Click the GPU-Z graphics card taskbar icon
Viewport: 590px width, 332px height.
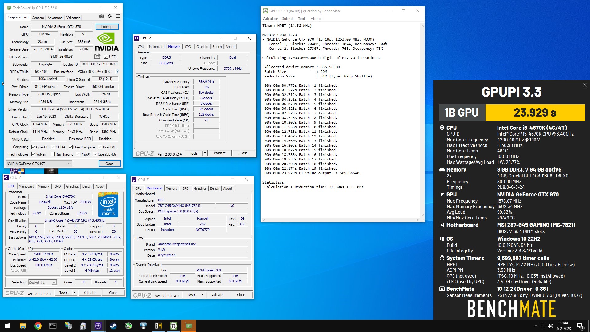point(189,326)
